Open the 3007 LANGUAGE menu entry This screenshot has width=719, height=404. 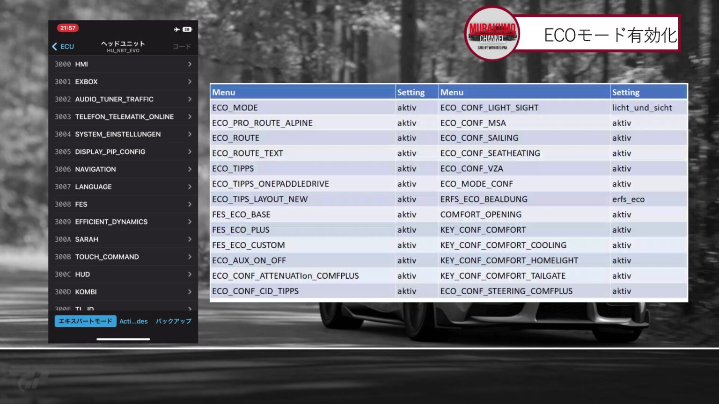[123, 187]
